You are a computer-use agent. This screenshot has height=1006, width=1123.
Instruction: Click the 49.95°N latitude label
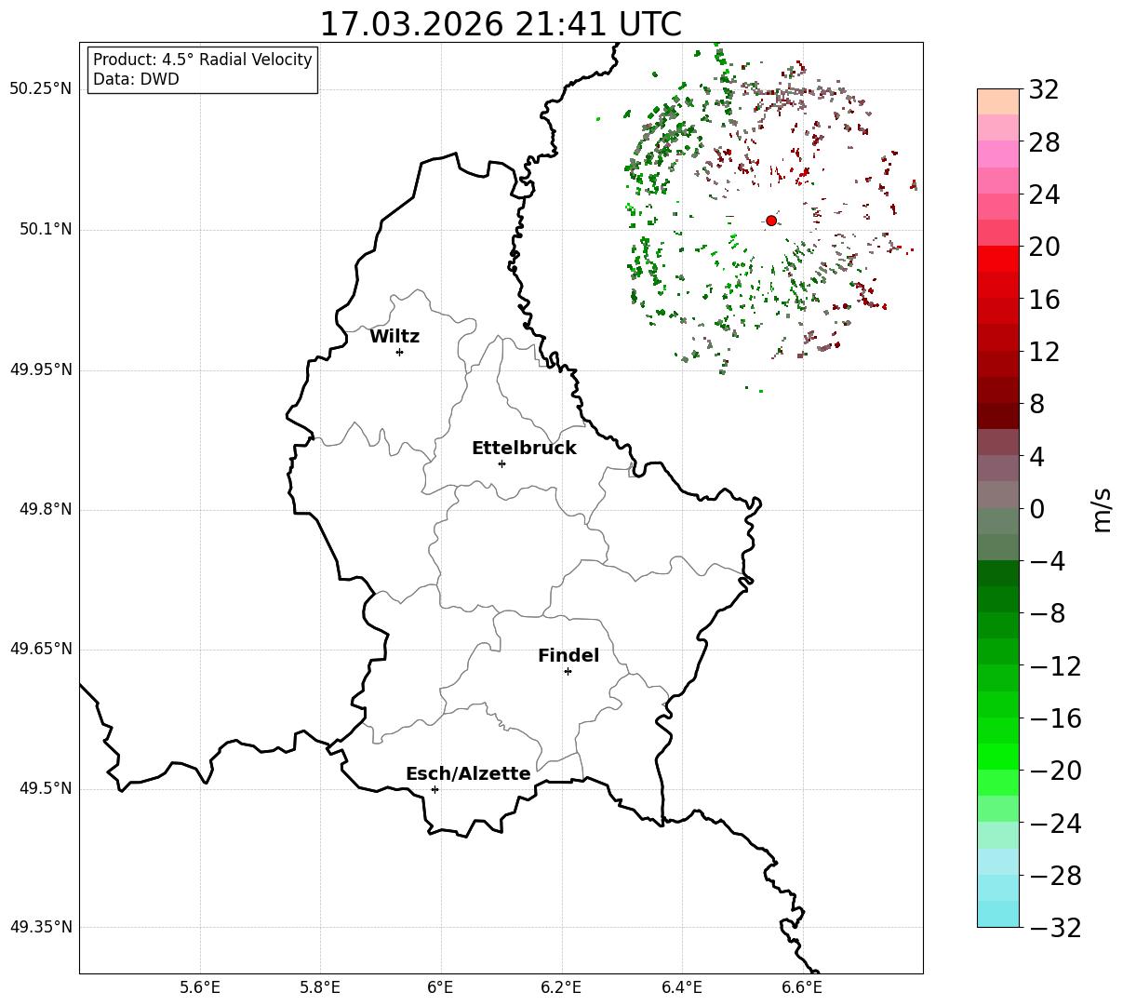coord(41,369)
